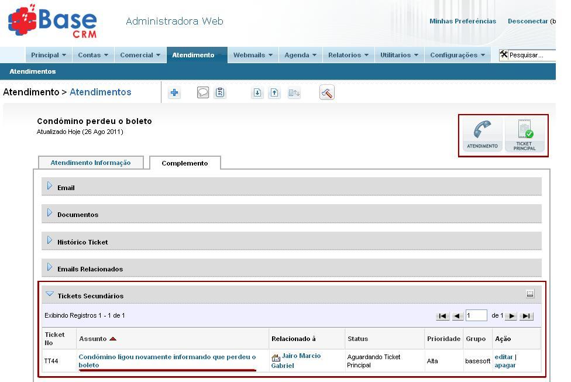Switch to Atendimento Informação tab
The image size is (571, 382).
tap(91, 163)
